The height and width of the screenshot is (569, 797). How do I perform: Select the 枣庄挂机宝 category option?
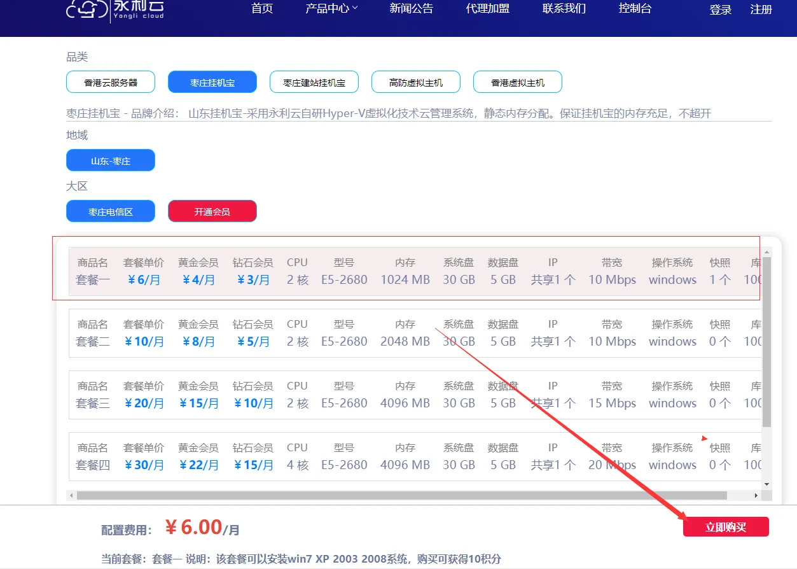(212, 82)
